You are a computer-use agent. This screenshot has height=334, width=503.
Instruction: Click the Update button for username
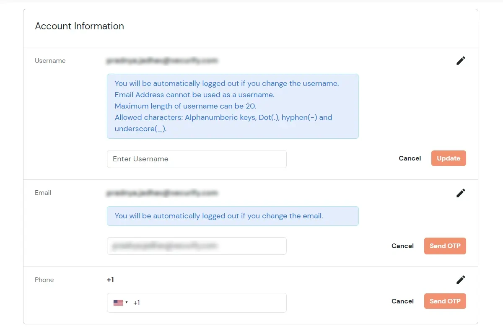[449, 158]
